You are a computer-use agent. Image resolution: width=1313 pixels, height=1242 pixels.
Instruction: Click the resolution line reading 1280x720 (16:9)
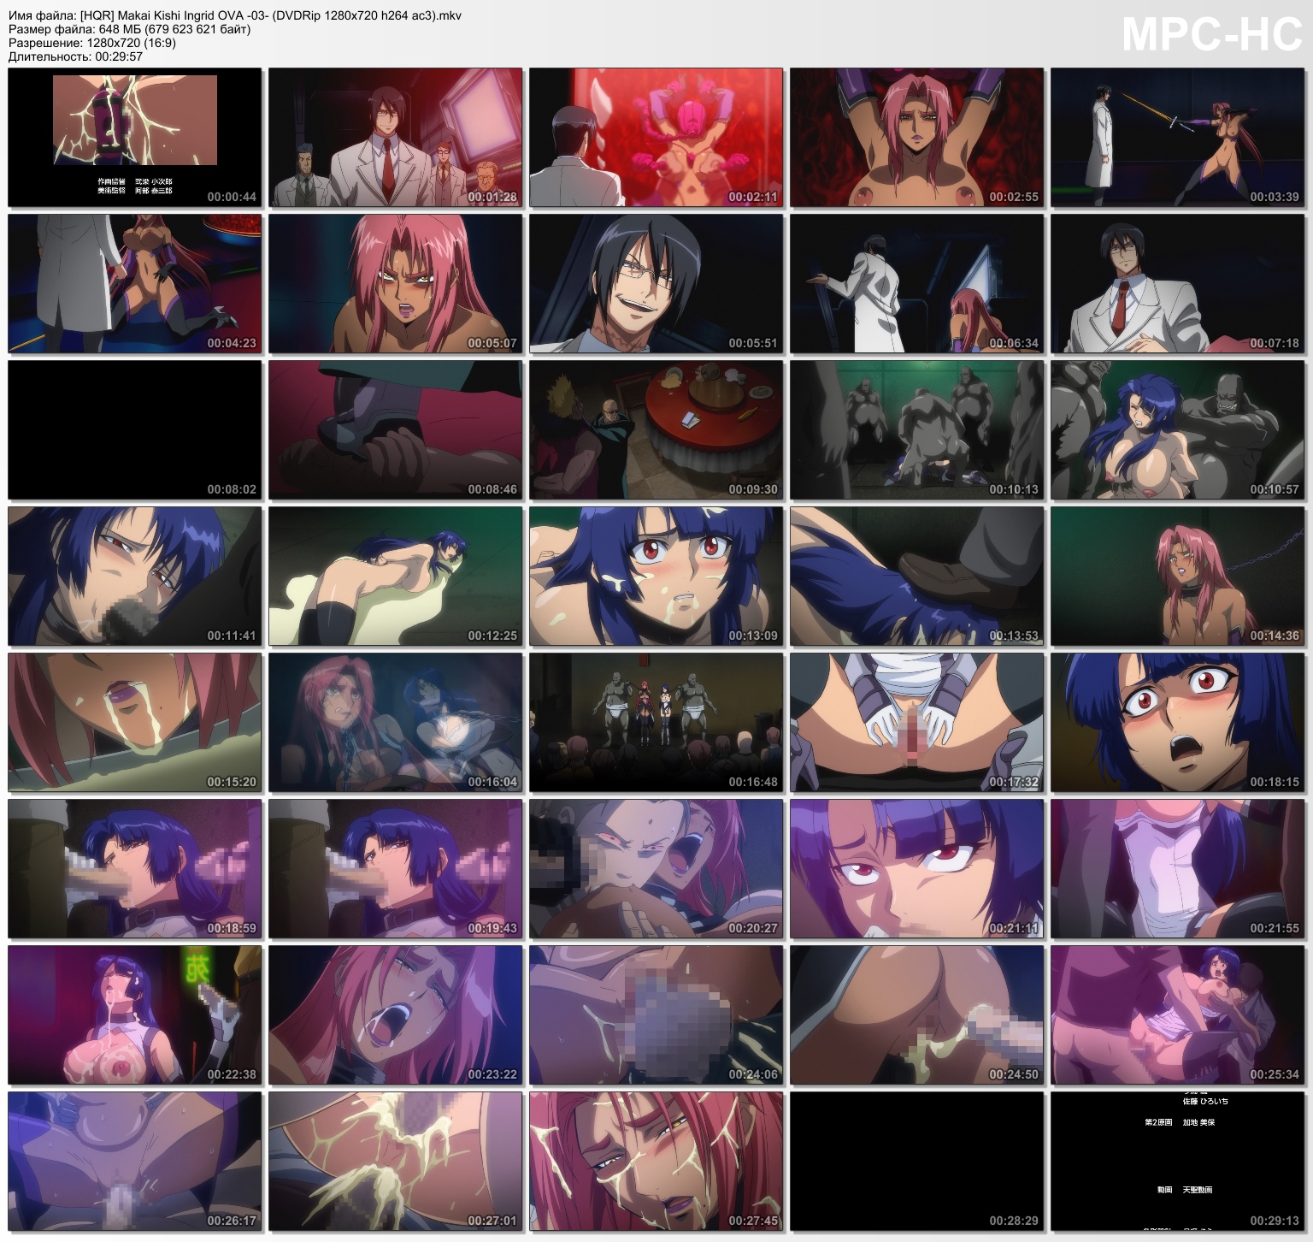coord(92,43)
